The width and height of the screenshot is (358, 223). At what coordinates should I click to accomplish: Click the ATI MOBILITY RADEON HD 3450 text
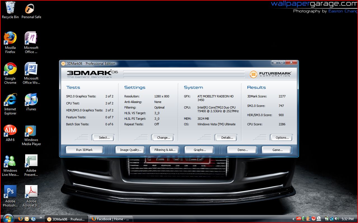point(216,98)
